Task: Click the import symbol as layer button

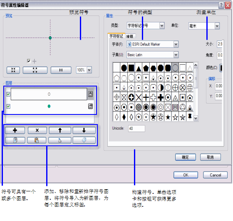Action: (60, 140)
